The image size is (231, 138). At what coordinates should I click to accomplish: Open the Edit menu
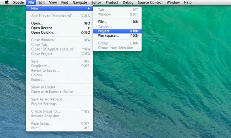pos(42,3)
